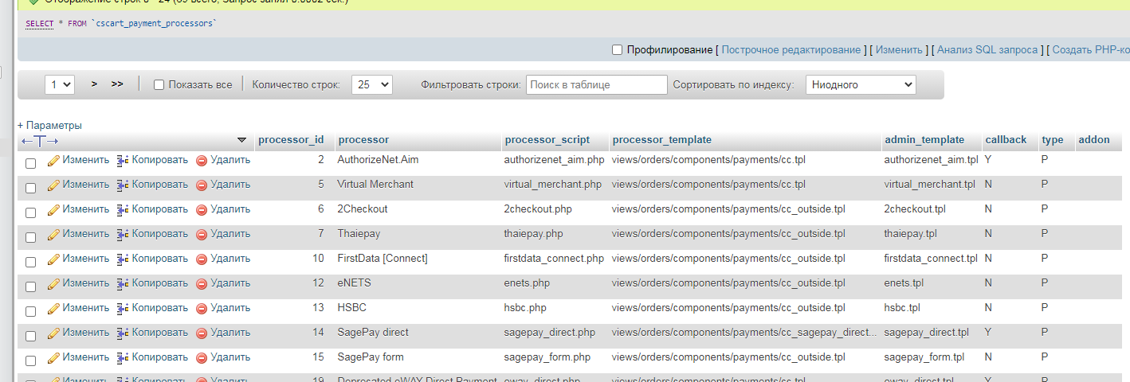The image size is (1130, 382).
Task: Click Копировать link for SagePay form
Action: click(160, 357)
